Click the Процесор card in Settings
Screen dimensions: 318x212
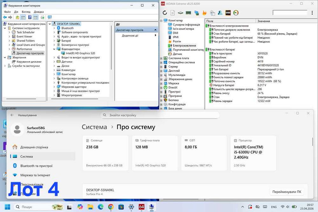[x=253, y=153]
